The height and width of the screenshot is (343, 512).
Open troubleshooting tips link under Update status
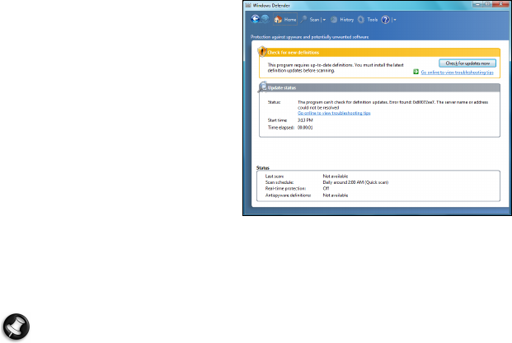pos(334,113)
